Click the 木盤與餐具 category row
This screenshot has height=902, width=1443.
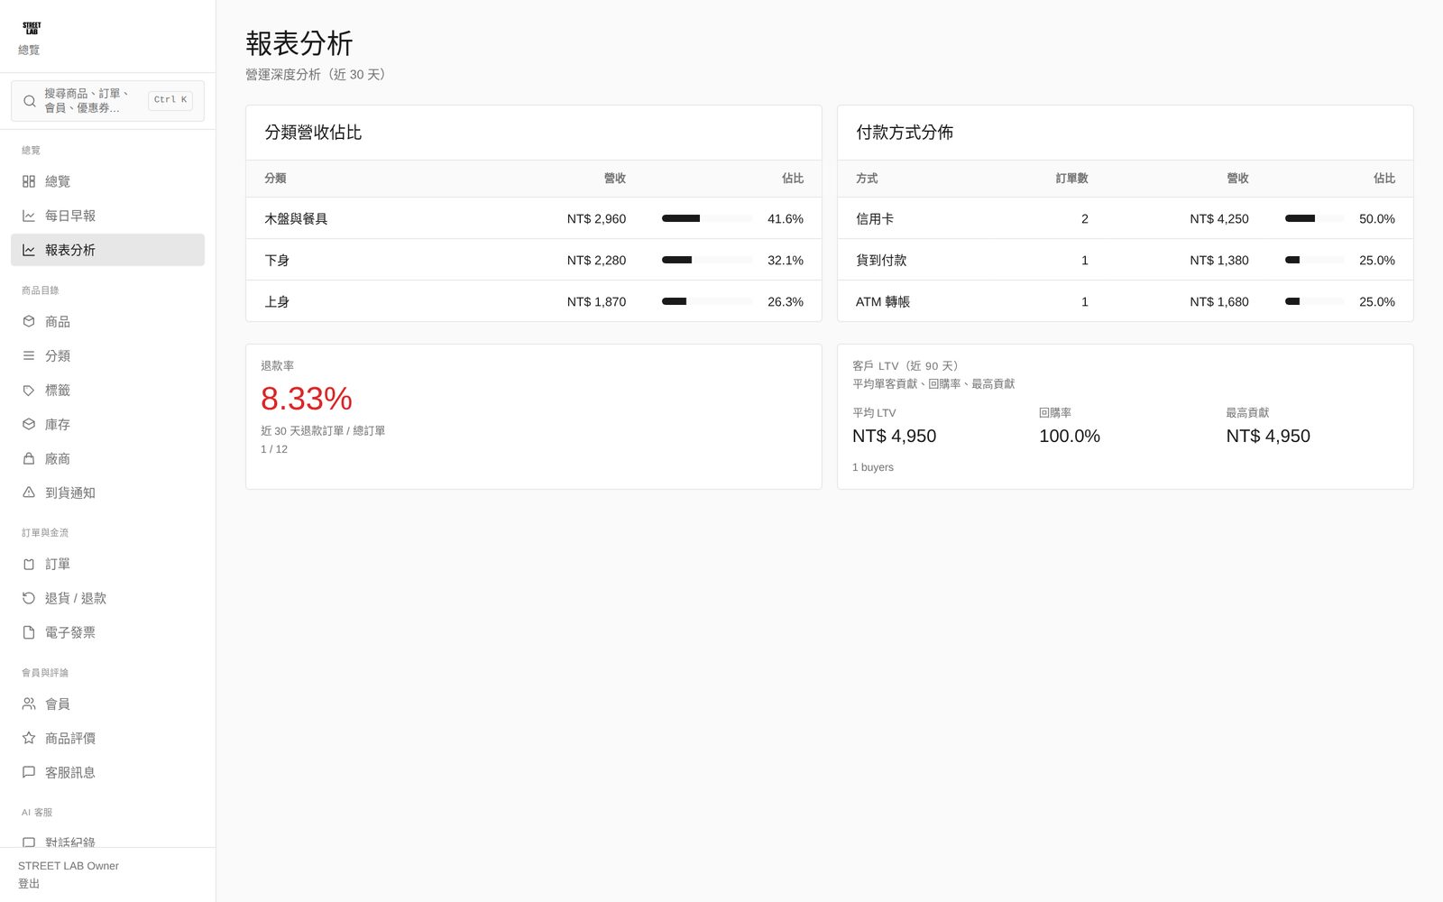(x=534, y=218)
